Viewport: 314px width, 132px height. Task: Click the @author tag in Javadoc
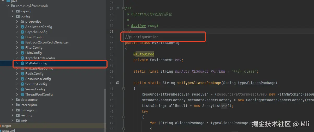pos(138,26)
